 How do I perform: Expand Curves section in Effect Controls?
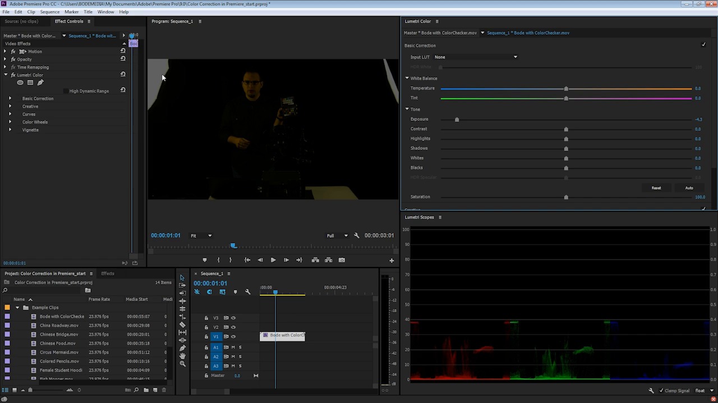10,114
